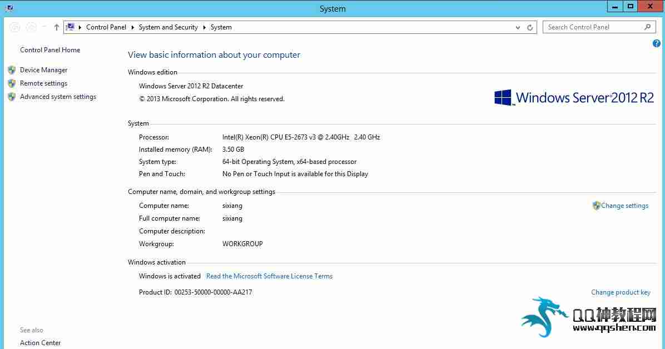Click the Windows is activated text

tap(170, 276)
